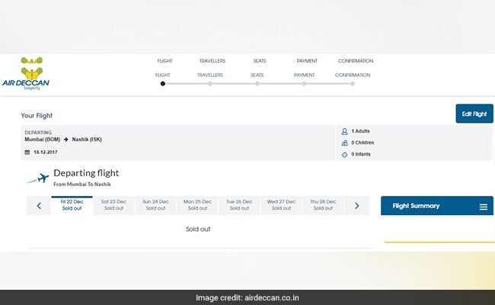Select the Fri 22 Dec date tab
This screenshot has width=495, height=305.
[x=72, y=205]
